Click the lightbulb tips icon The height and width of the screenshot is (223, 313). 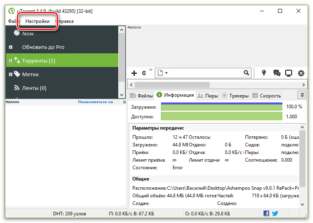click(264, 73)
